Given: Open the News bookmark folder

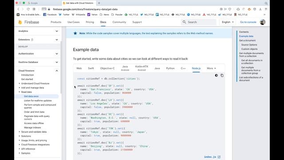Looking at the screenshot, I should pos(104,15).
